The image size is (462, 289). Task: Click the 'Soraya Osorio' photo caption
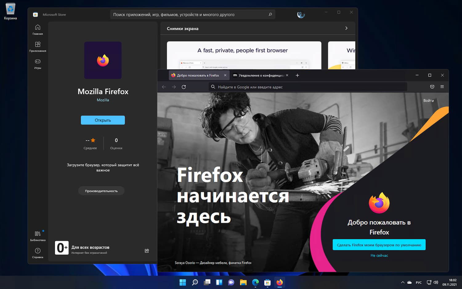point(213,263)
